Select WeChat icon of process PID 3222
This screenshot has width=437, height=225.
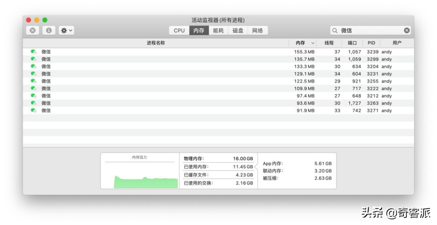tap(34, 88)
